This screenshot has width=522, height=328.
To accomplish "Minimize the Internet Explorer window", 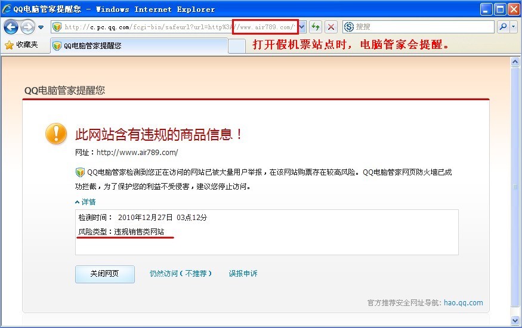I will [x=486, y=10].
